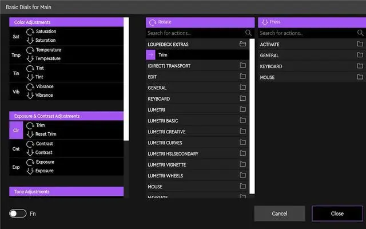Select the purple Trim action icon
The image size is (366, 229).
pos(150,55)
